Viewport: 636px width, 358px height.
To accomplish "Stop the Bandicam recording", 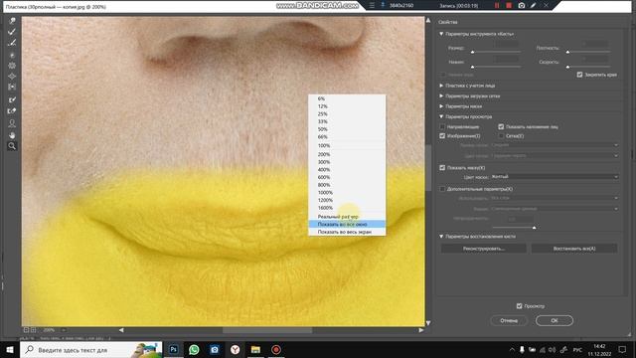I will coord(509,5).
